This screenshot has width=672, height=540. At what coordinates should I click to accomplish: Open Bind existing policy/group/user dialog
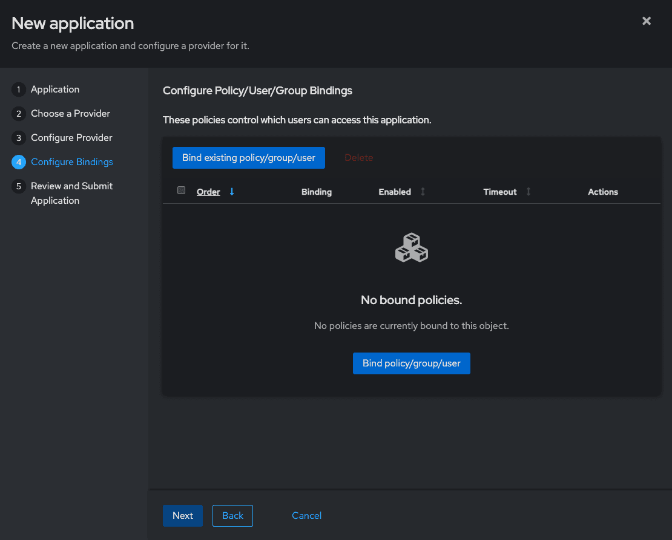[248, 157]
